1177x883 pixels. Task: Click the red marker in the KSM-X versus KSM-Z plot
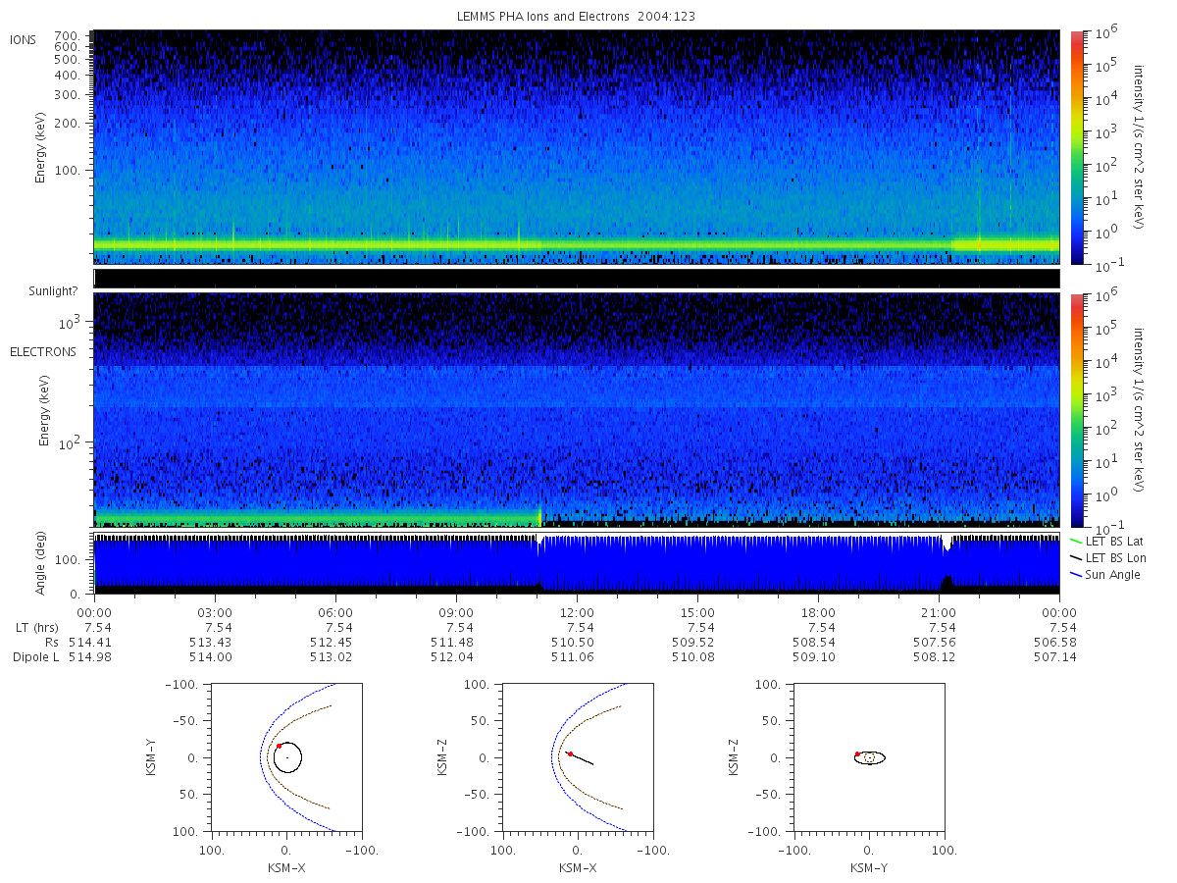[570, 753]
